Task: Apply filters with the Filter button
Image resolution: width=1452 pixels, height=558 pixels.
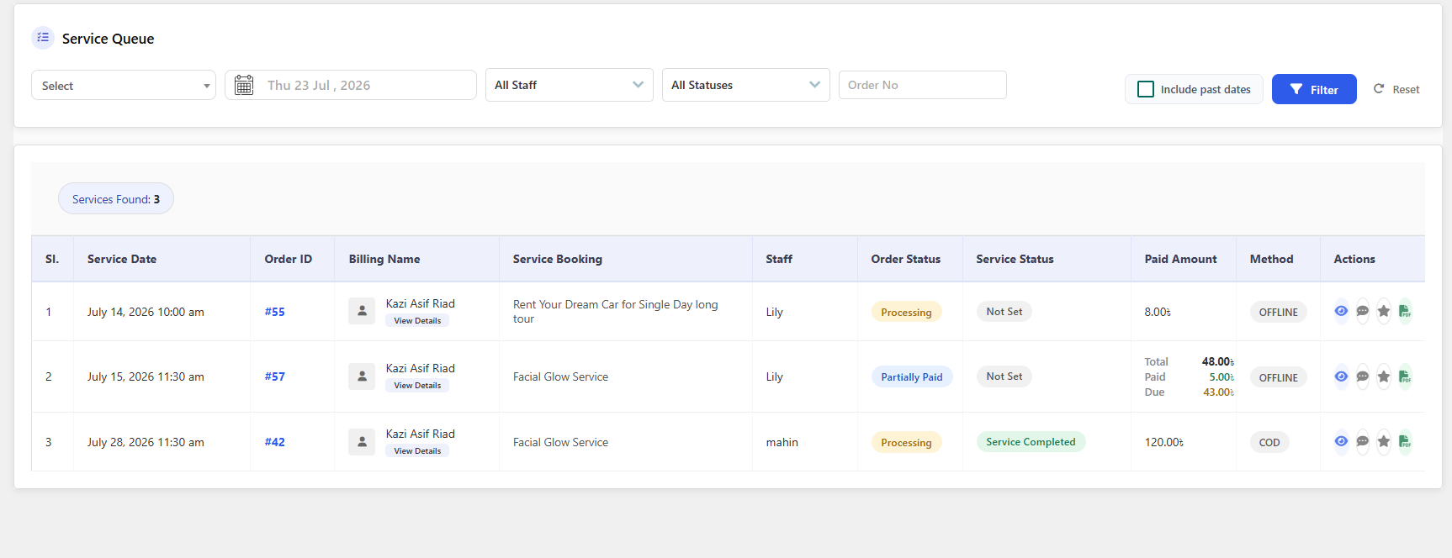Action: (1314, 89)
